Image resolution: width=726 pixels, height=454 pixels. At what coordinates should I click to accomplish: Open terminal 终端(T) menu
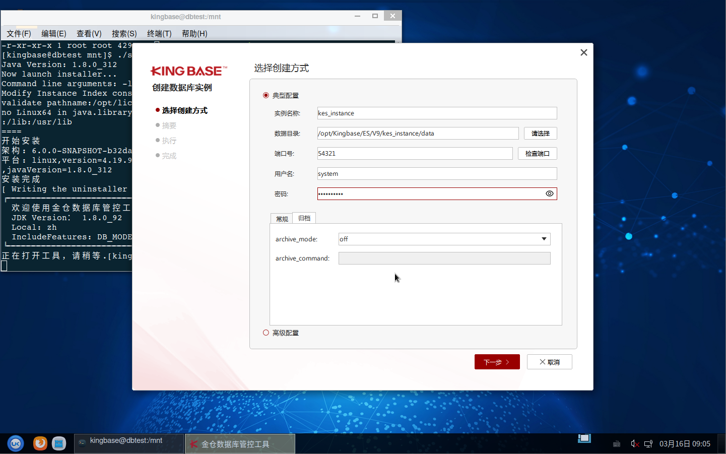(x=159, y=33)
